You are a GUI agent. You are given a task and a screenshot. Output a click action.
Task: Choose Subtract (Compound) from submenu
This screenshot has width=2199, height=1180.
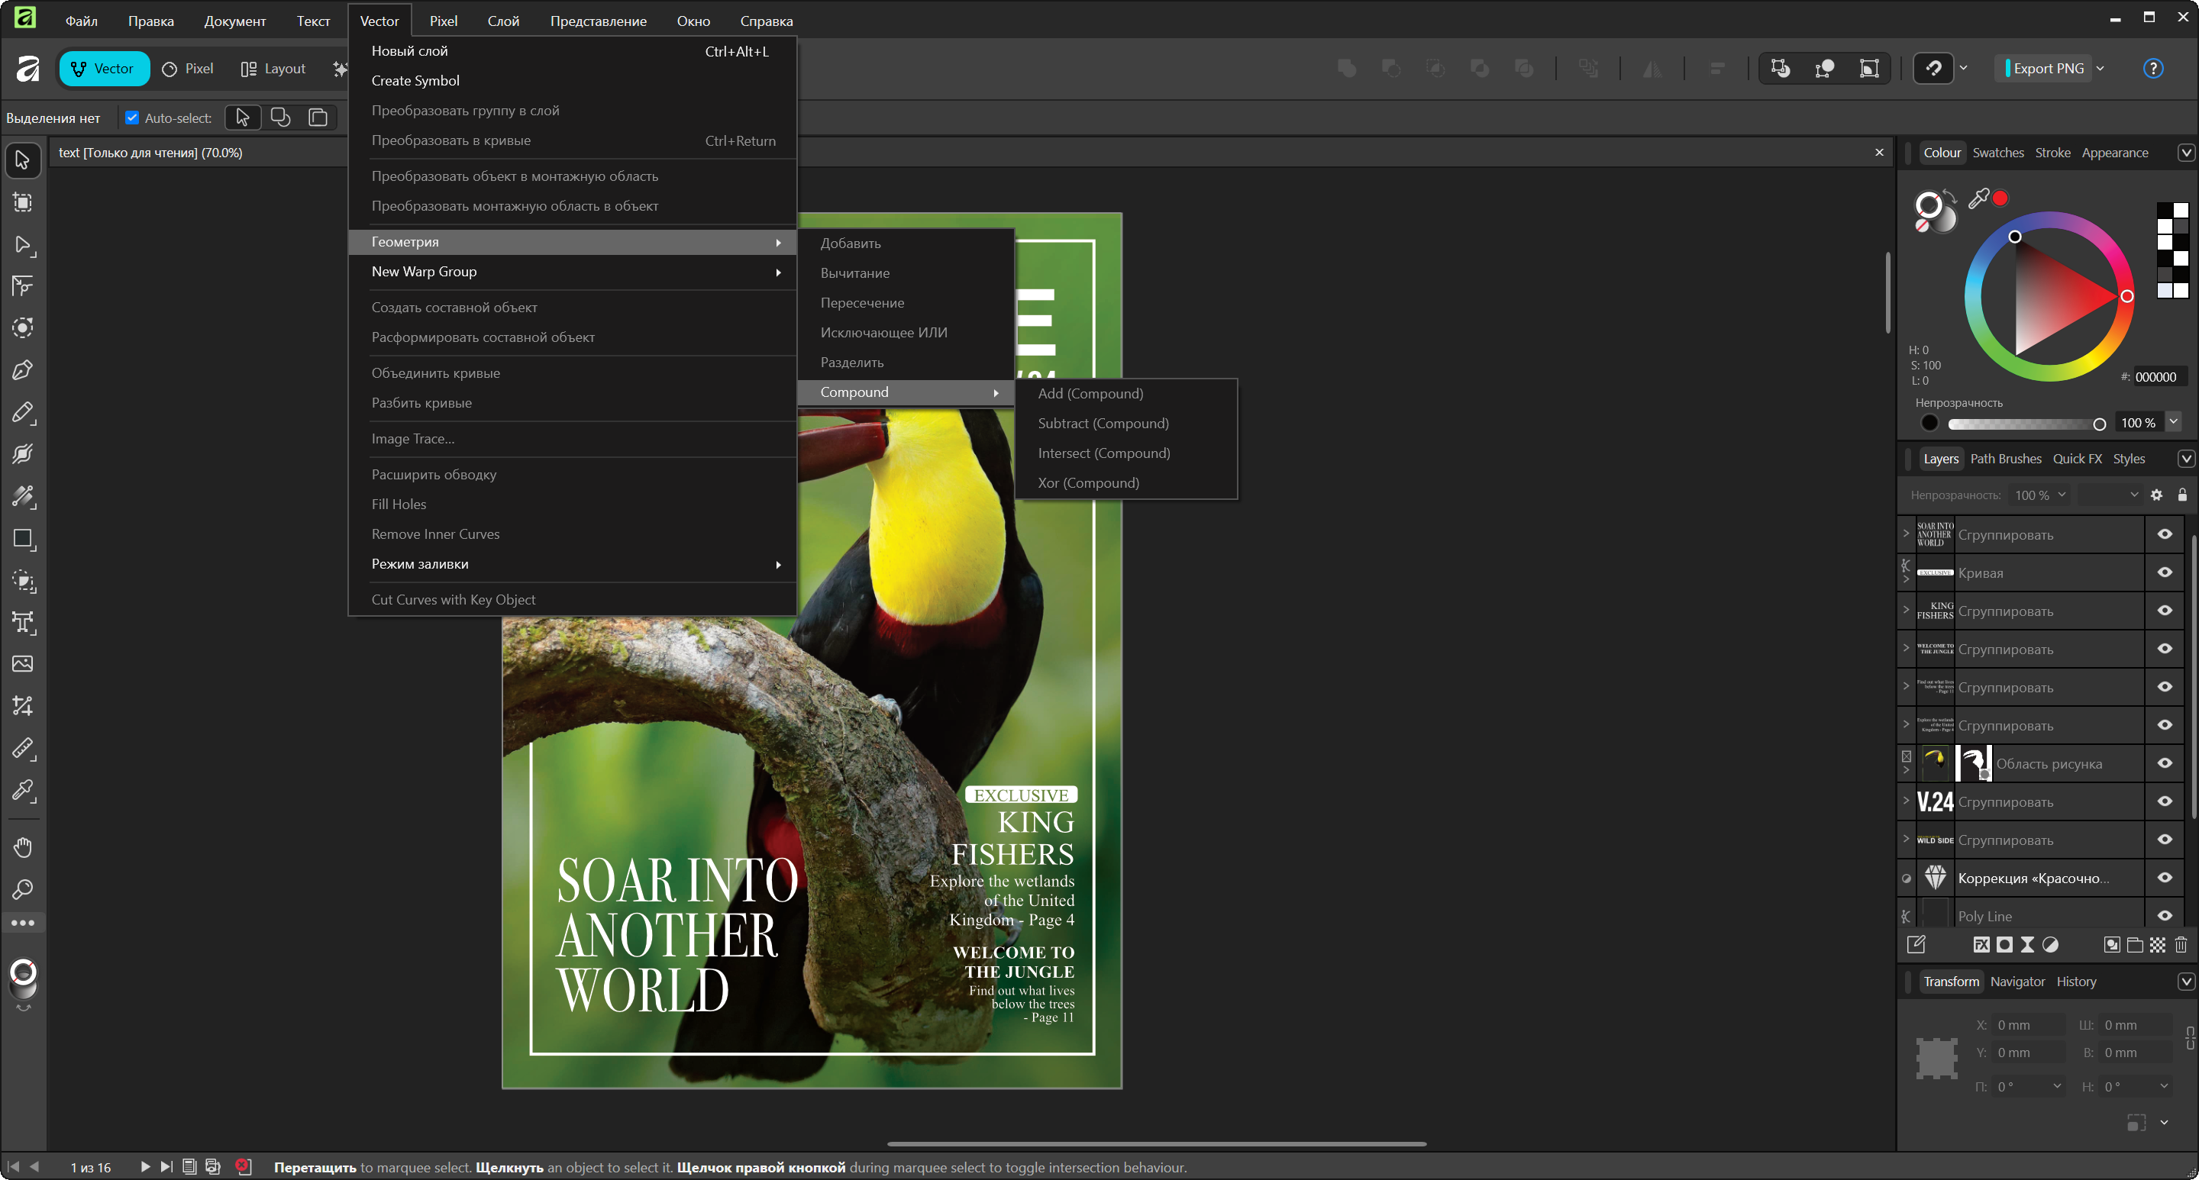[x=1103, y=423]
